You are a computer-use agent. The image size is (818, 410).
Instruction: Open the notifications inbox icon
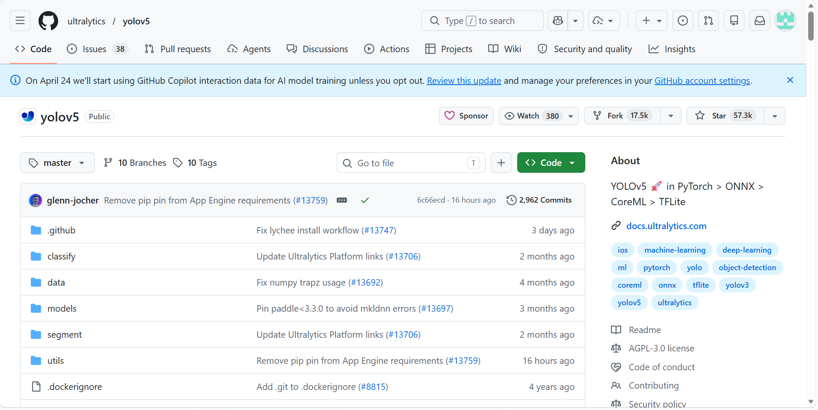coord(760,21)
